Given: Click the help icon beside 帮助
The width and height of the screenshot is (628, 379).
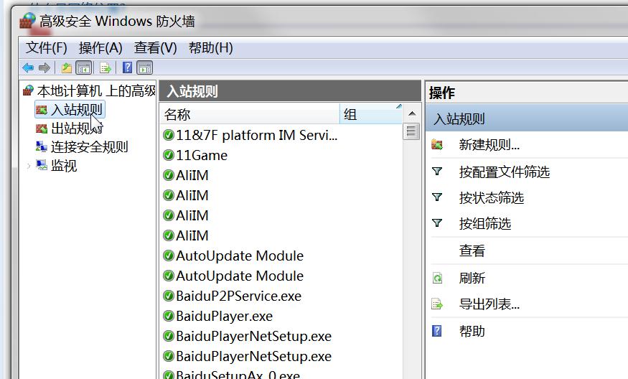Looking at the screenshot, I should 437,331.
